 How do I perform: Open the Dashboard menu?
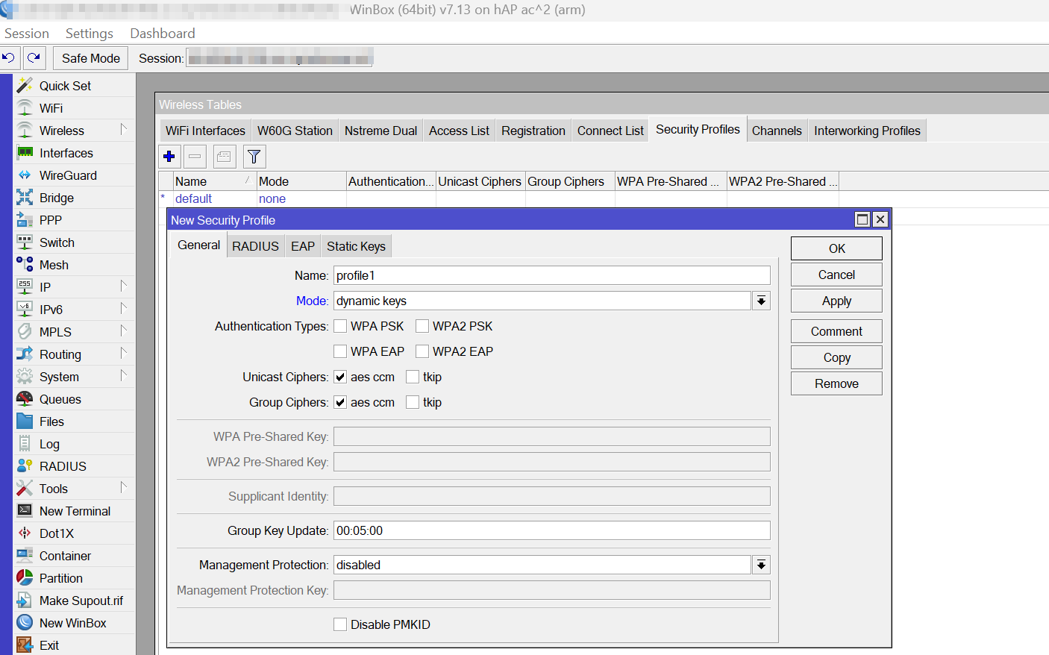(x=163, y=34)
